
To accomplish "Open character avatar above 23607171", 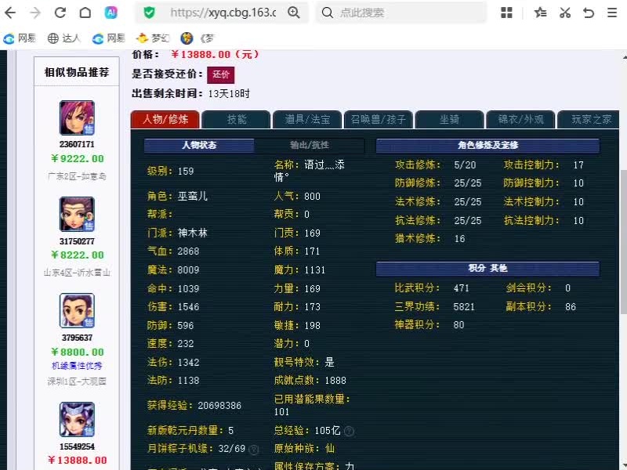I will point(77,118).
